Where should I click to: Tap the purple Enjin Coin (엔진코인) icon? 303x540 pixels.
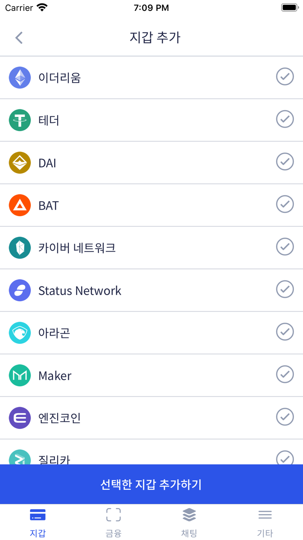(x=20, y=418)
